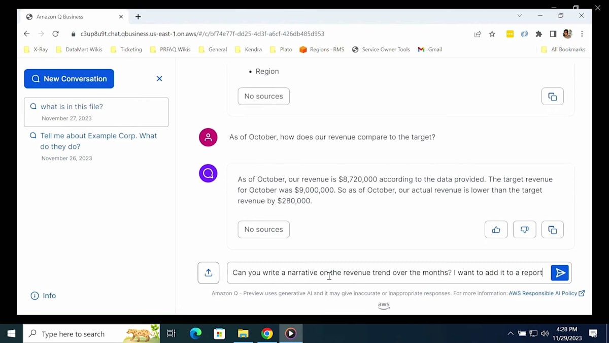Click the Info label in sidebar
The height and width of the screenshot is (343, 609).
tap(49, 296)
